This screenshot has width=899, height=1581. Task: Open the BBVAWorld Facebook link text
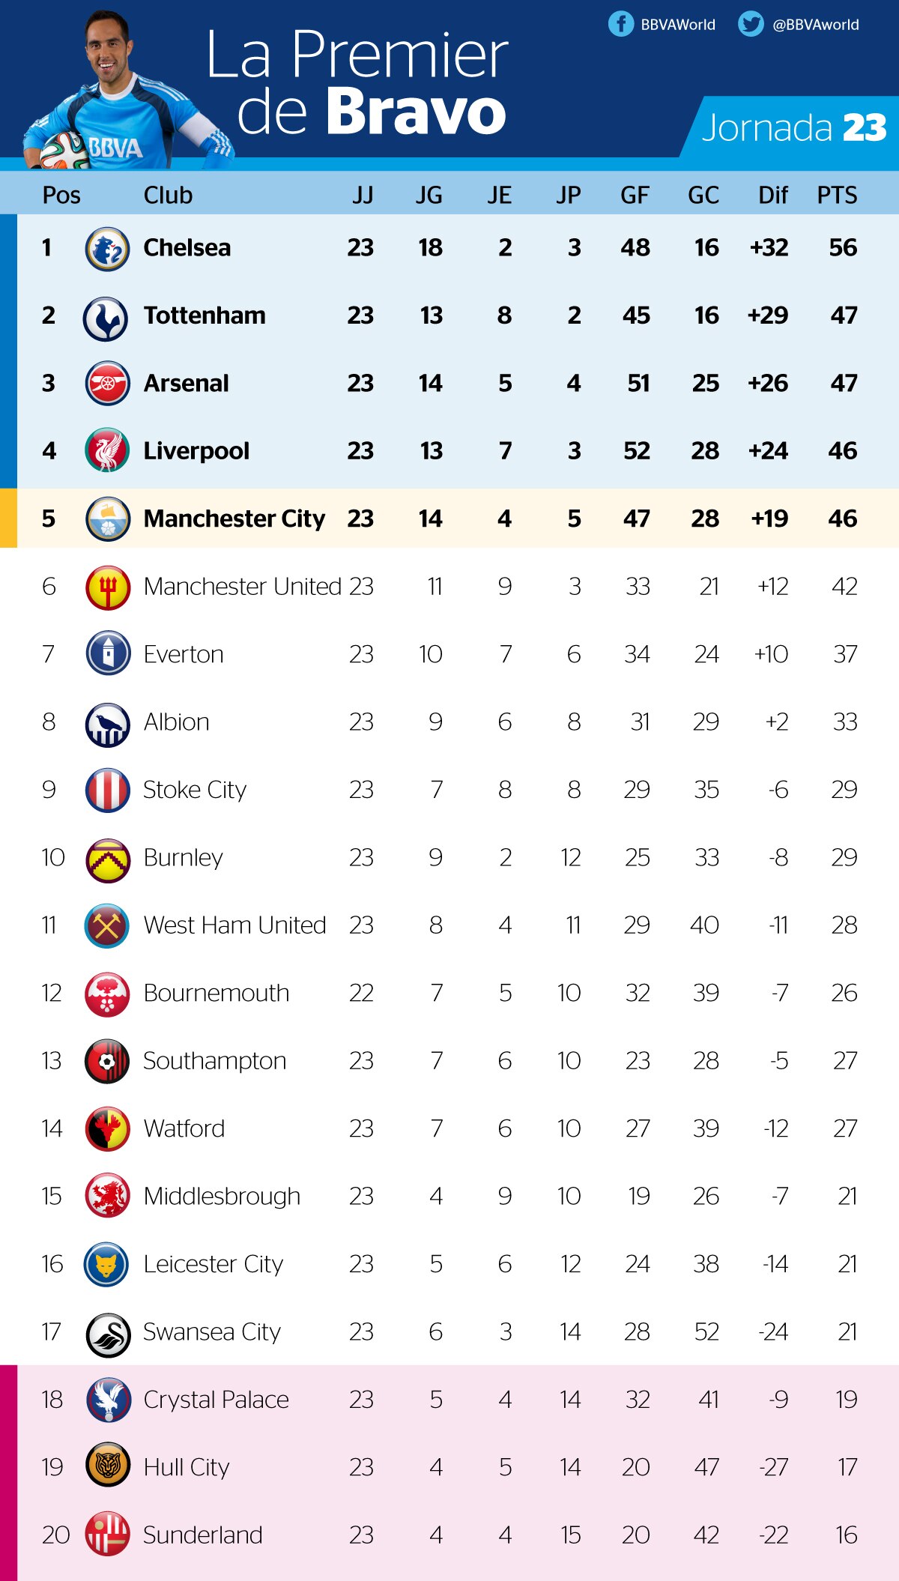pos(678,25)
